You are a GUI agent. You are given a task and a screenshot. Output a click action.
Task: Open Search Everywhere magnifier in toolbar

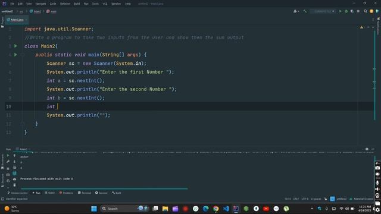pos(365,11)
